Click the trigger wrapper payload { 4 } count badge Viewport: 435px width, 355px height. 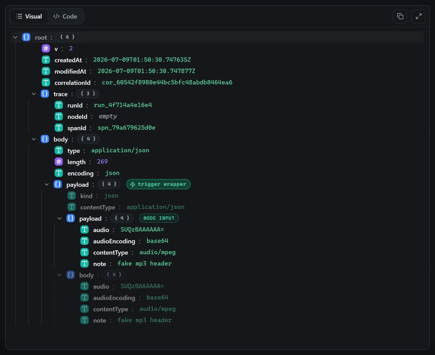coord(109,184)
